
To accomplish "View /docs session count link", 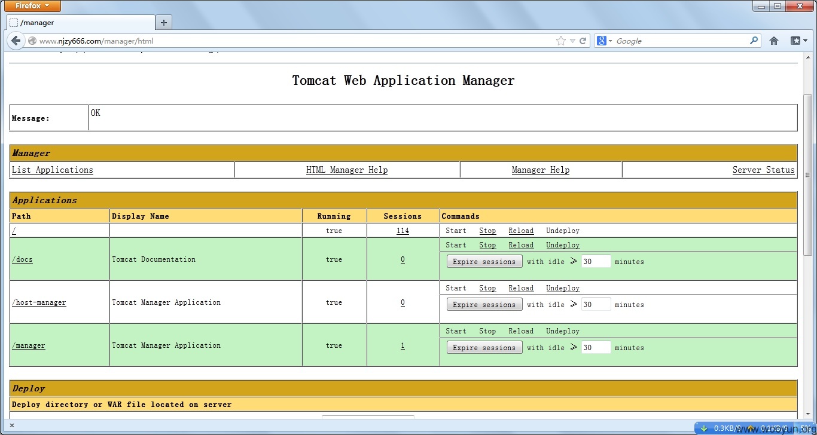I will [x=403, y=259].
